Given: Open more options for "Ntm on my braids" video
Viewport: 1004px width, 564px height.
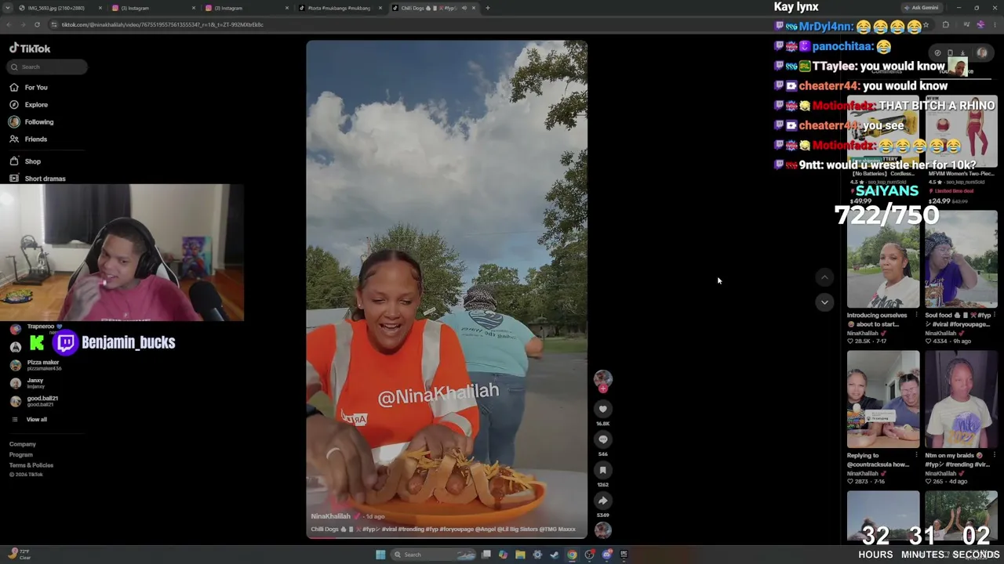Looking at the screenshot, I should 995,456.
